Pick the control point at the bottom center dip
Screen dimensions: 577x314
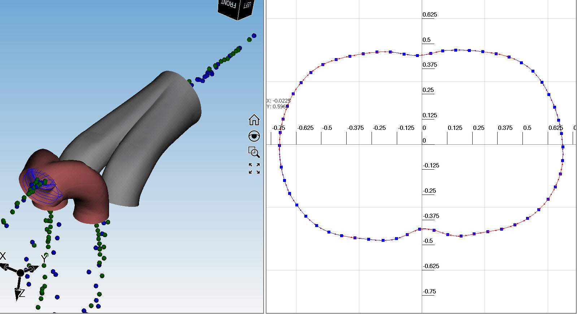point(420,229)
